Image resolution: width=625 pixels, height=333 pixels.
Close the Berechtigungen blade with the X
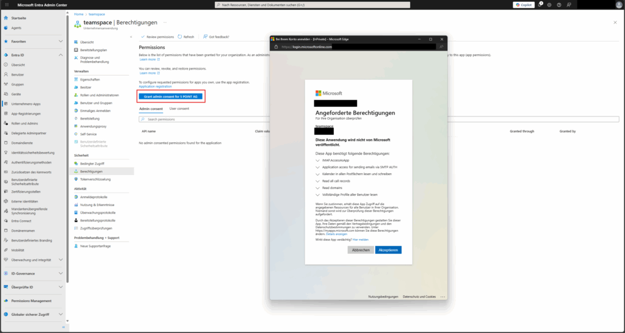coord(615,23)
